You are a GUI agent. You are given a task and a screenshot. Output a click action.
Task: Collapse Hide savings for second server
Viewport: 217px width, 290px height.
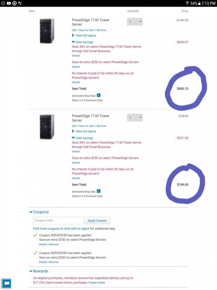(x=82, y=138)
